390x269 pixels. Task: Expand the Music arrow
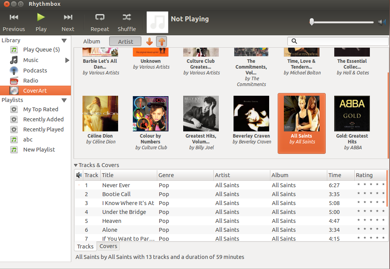point(67,60)
